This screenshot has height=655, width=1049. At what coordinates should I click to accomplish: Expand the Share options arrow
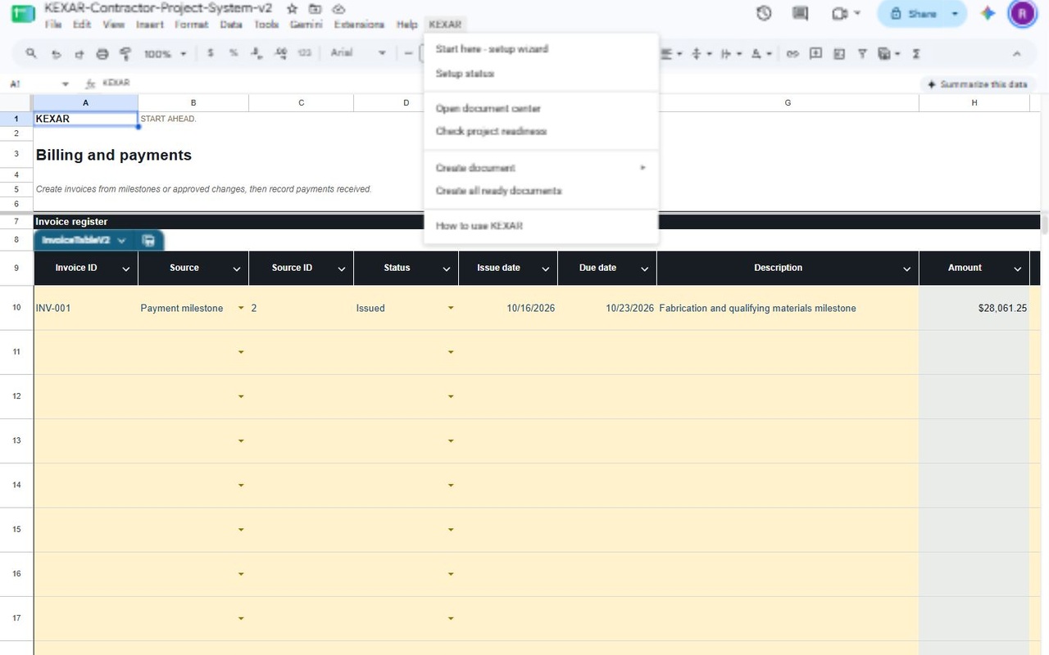pos(955,14)
